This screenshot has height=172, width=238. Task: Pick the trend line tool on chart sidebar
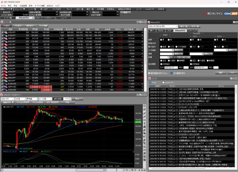[145, 113]
